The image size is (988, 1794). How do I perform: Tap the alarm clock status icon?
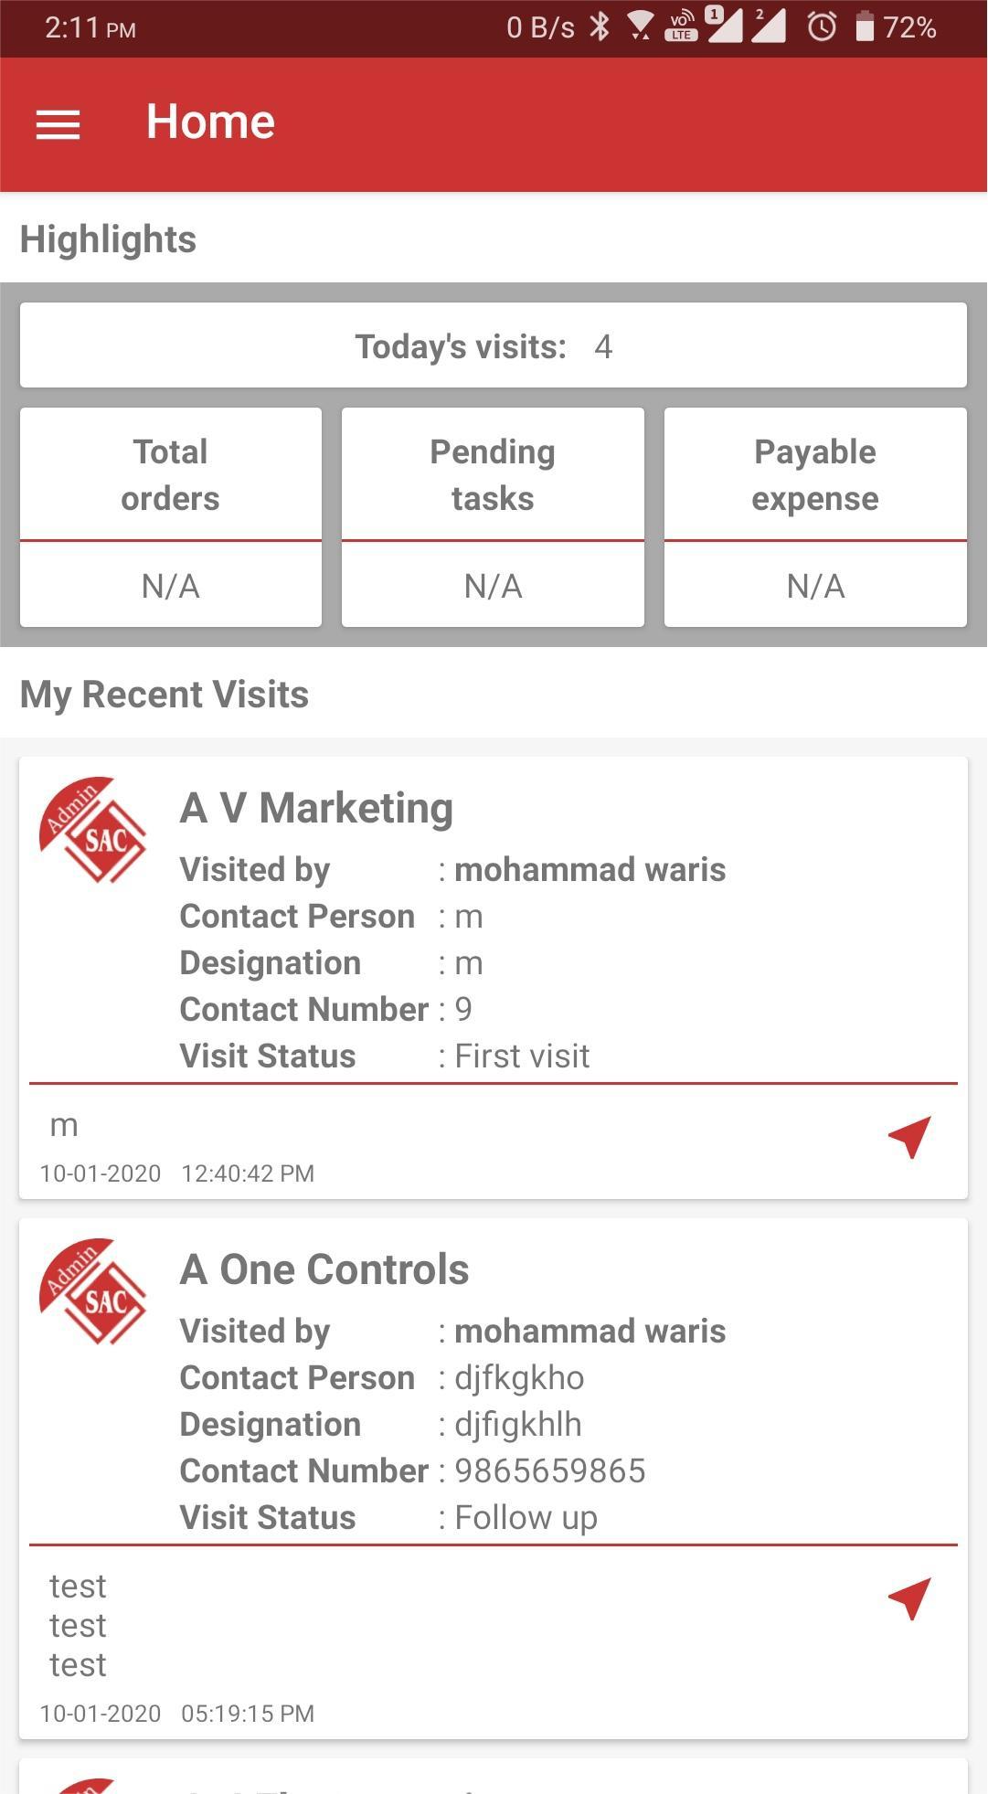(822, 27)
